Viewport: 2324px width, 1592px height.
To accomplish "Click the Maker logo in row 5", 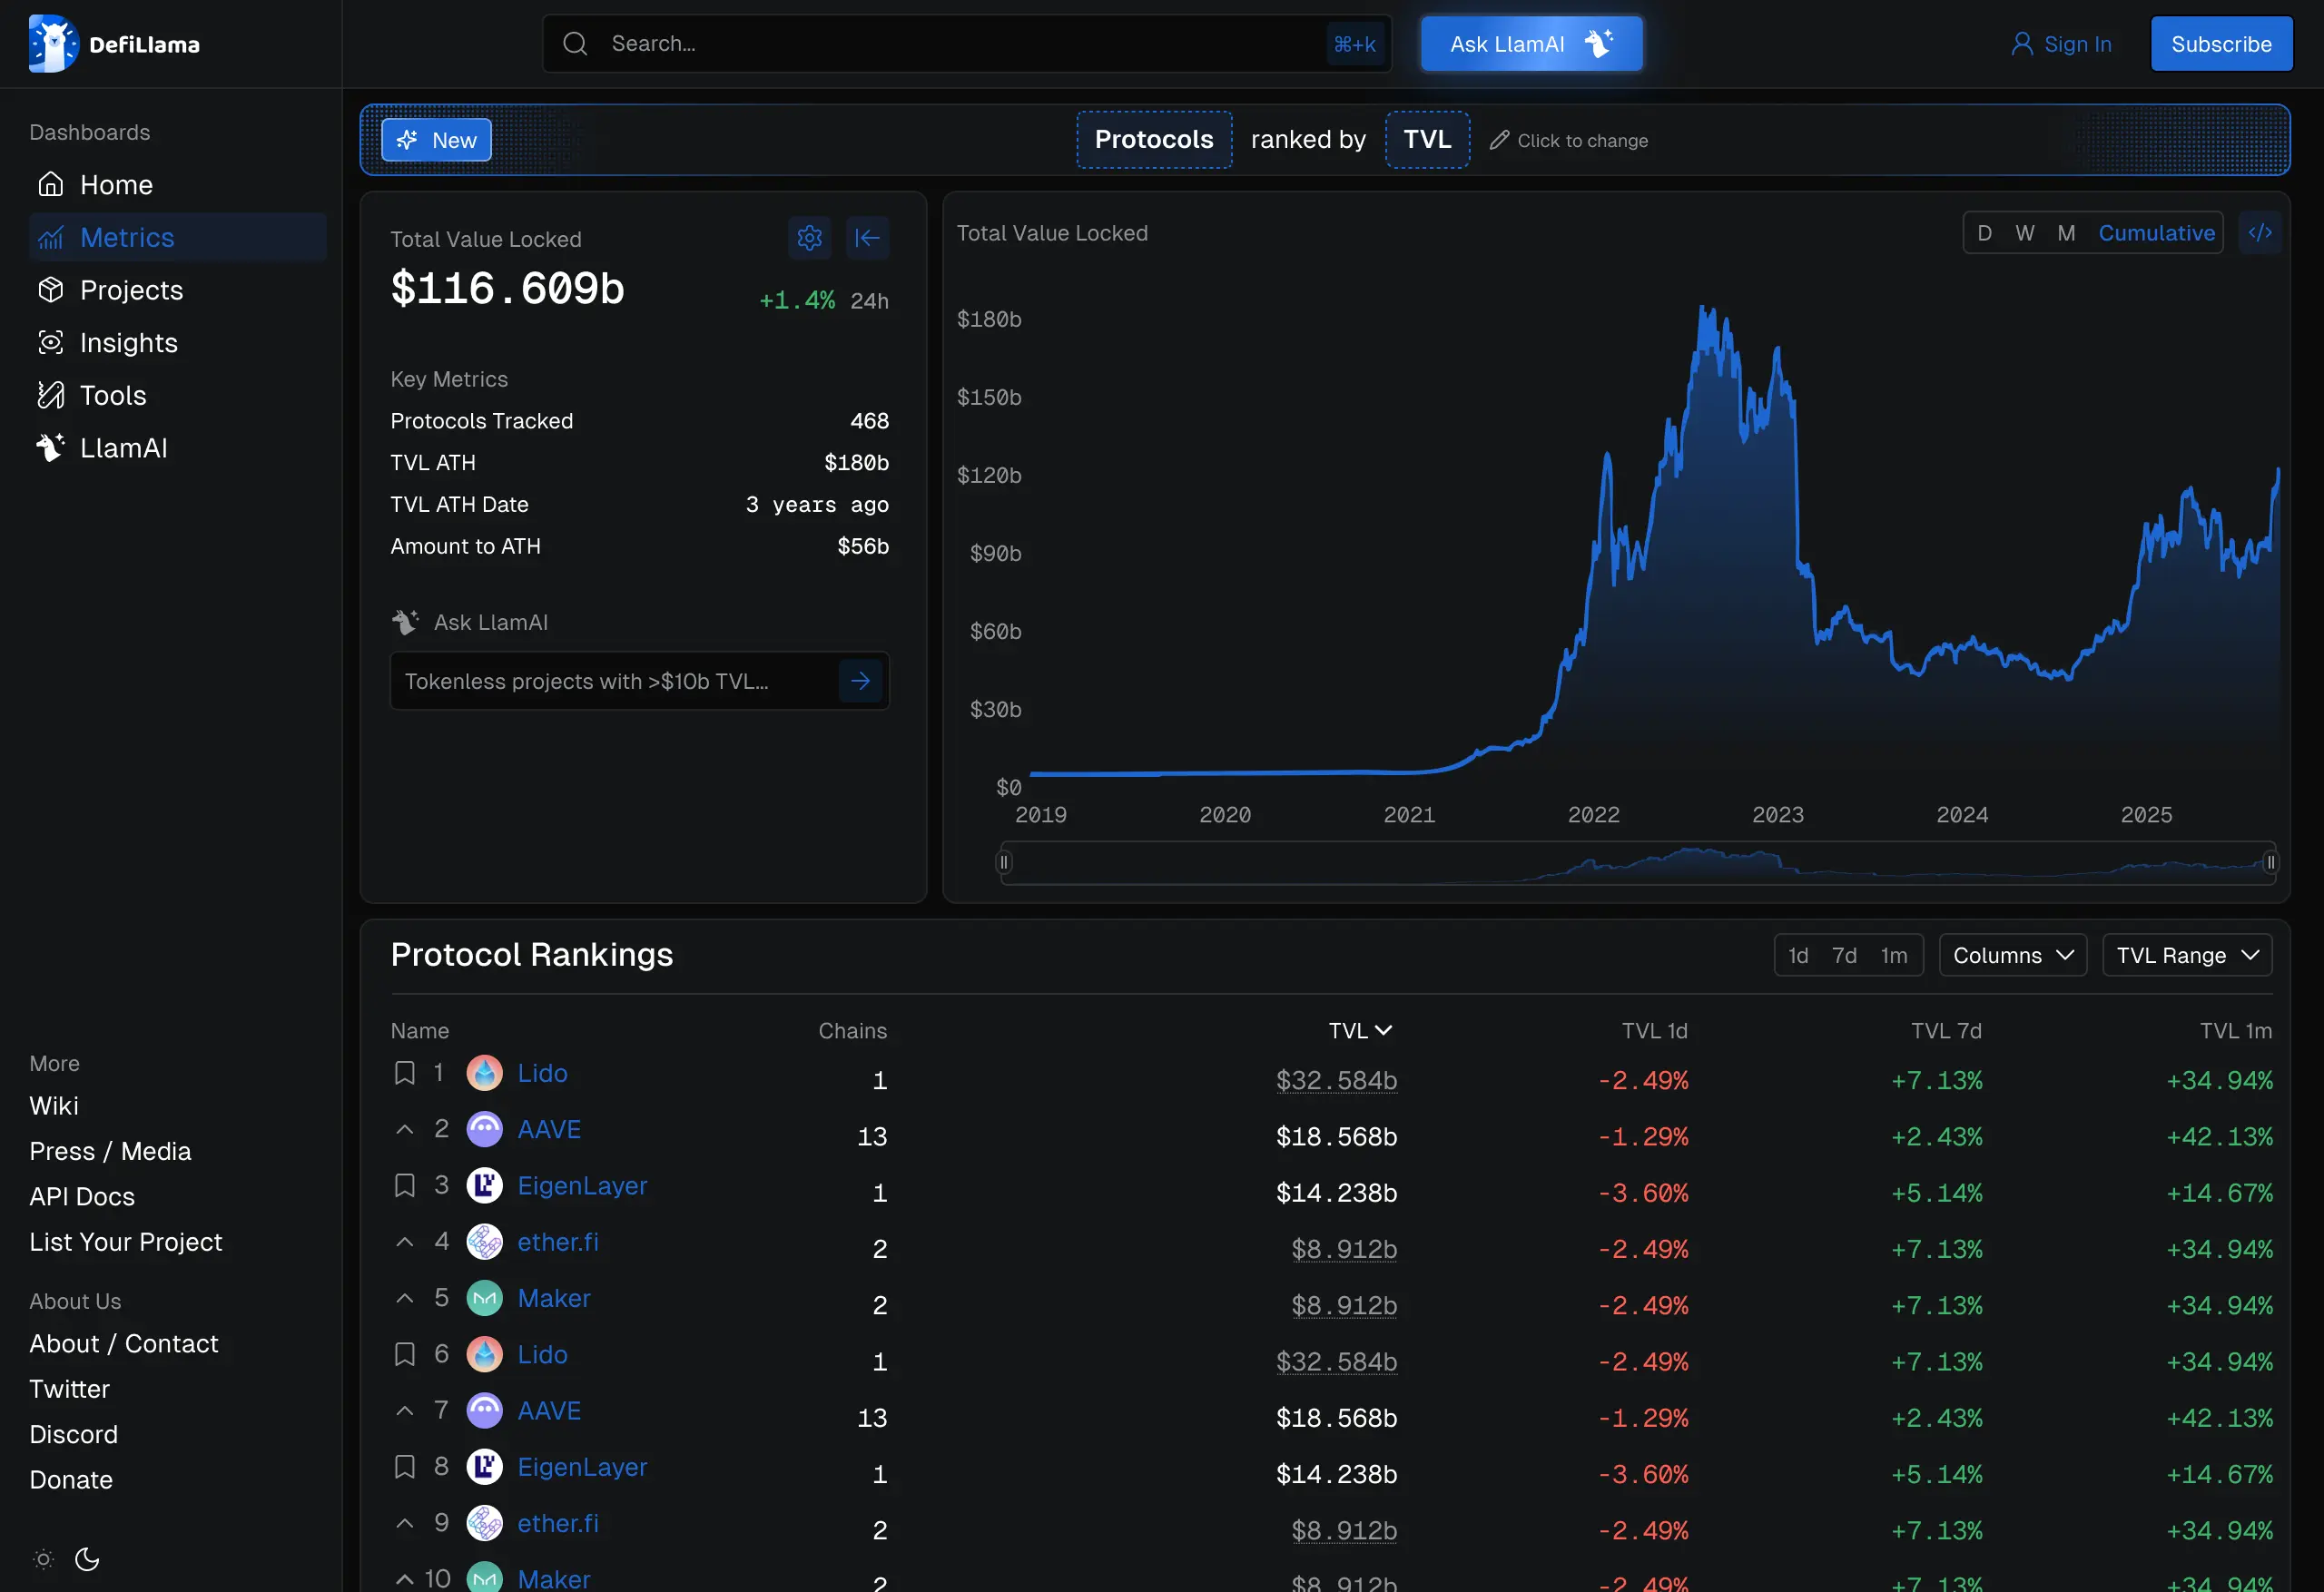I will [485, 1299].
